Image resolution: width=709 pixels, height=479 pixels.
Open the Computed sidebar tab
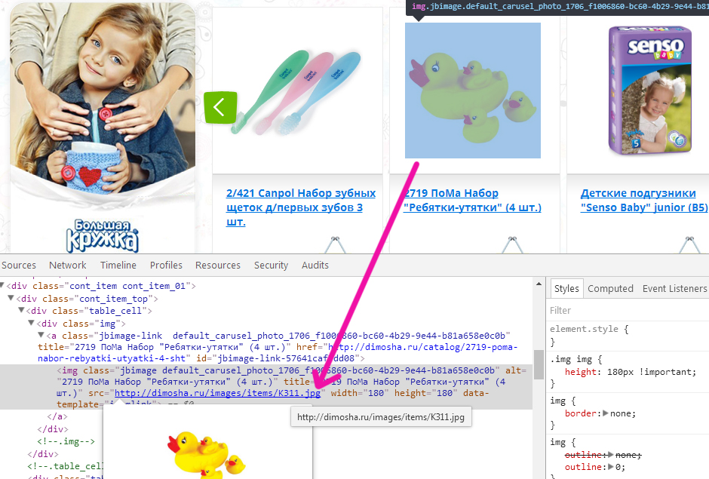(x=610, y=289)
